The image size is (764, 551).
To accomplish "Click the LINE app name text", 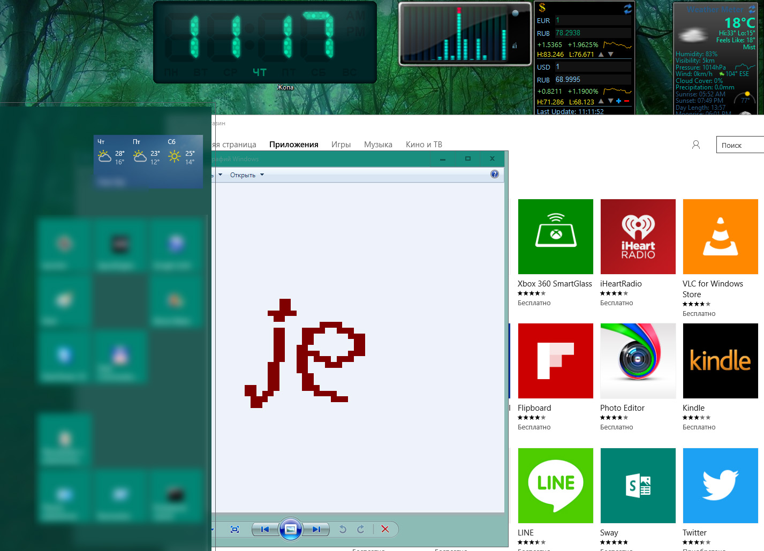I will [526, 533].
